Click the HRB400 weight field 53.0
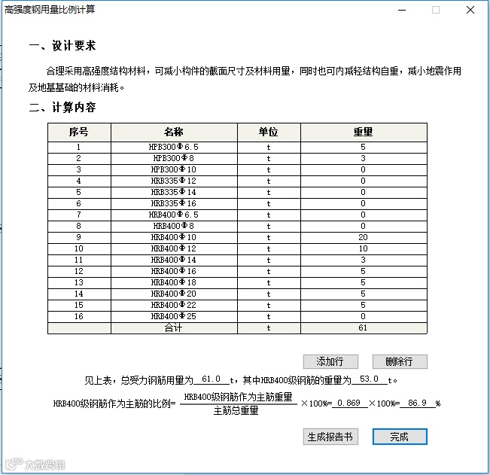The image size is (490, 475). 370,379
